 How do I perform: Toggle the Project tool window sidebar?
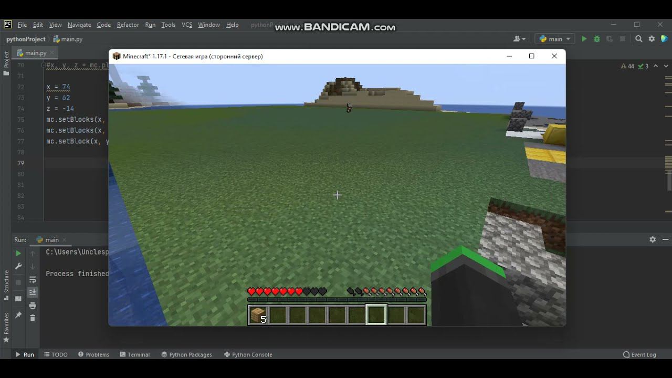(x=6, y=63)
